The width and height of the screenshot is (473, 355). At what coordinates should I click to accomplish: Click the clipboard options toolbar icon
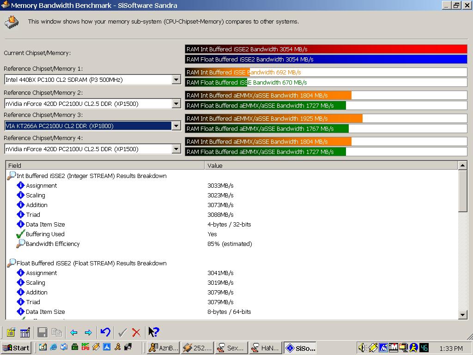11,332
